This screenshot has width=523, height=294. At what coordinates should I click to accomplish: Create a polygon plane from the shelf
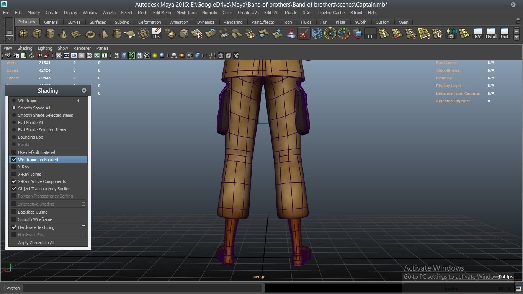pyautogui.click(x=77, y=34)
